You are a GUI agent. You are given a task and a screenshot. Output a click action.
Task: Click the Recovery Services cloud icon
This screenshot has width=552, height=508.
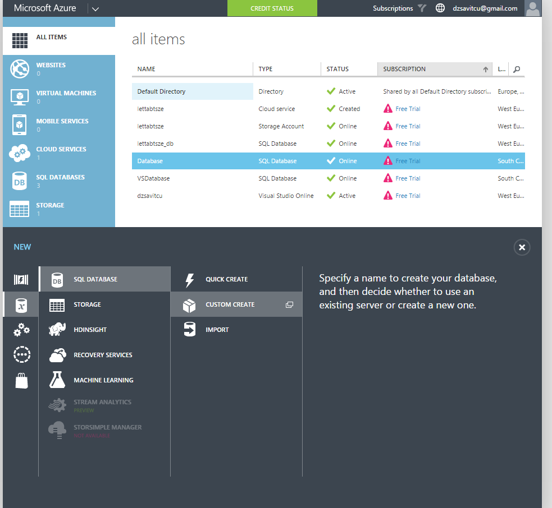click(58, 355)
